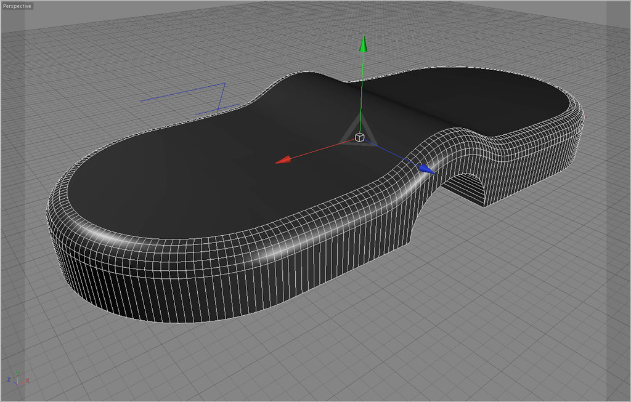Select the red X-axis arrow tip
Viewport: 631px width, 402px height.
[283, 160]
